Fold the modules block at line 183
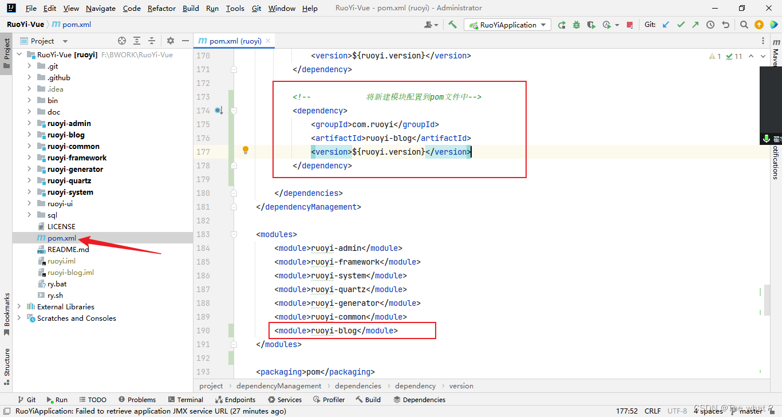The height and width of the screenshot is (417, 782). 234,234
